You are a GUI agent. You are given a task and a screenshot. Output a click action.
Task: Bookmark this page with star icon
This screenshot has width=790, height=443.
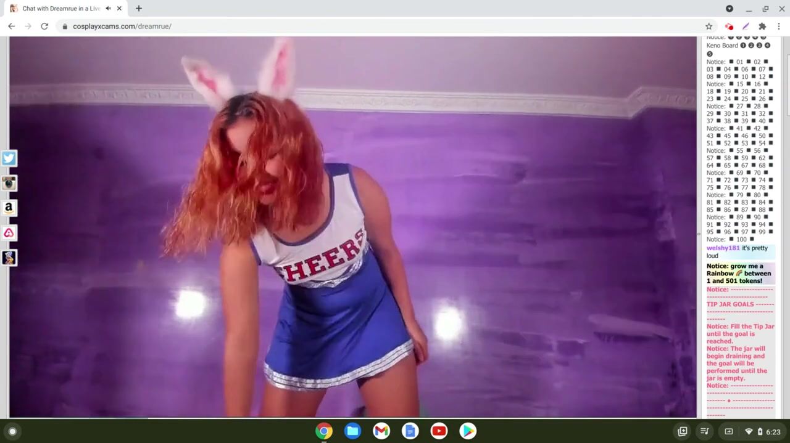pyautogui.click(x=709, y=26)
